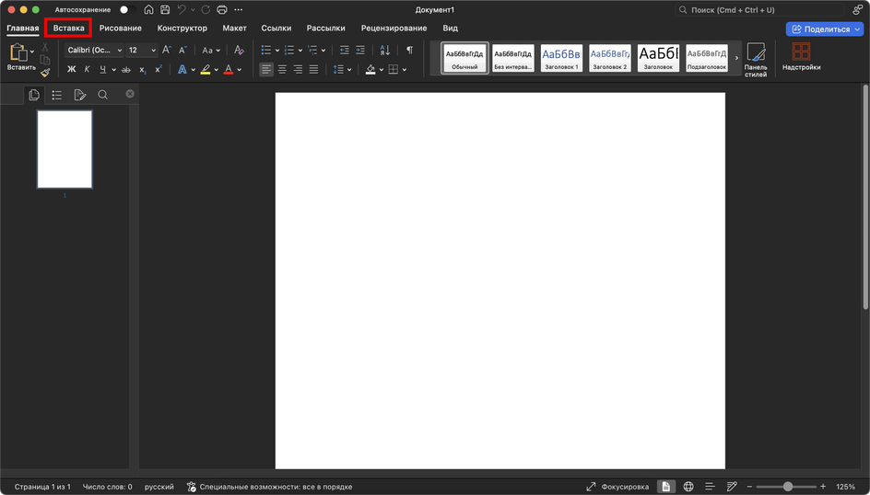Decrease font size with smaller A
This screenshot has width=870, height=495.
182,50
